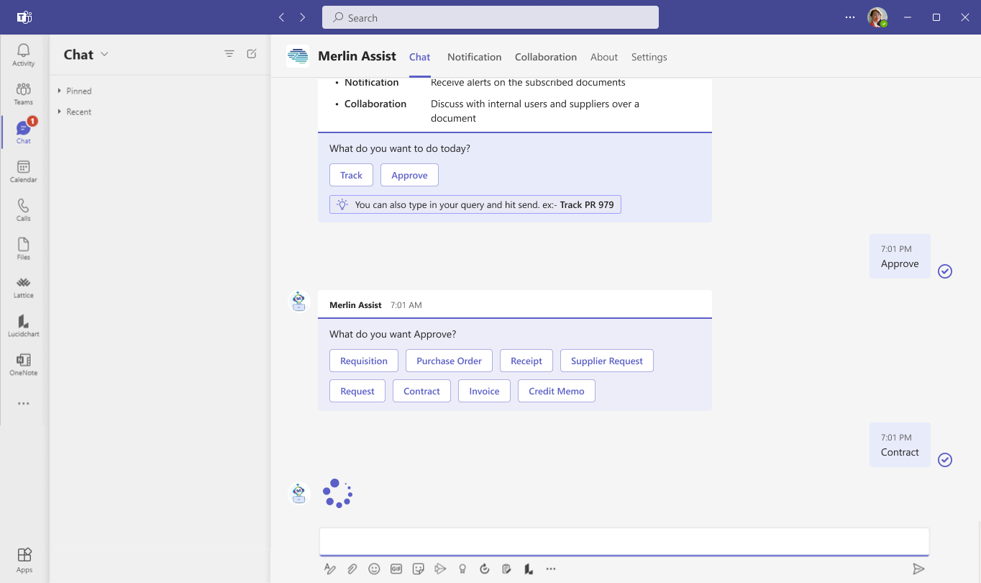Screen dimensions: 981x583
Task: Switch to the Notification tab
Action: point(474,57)
